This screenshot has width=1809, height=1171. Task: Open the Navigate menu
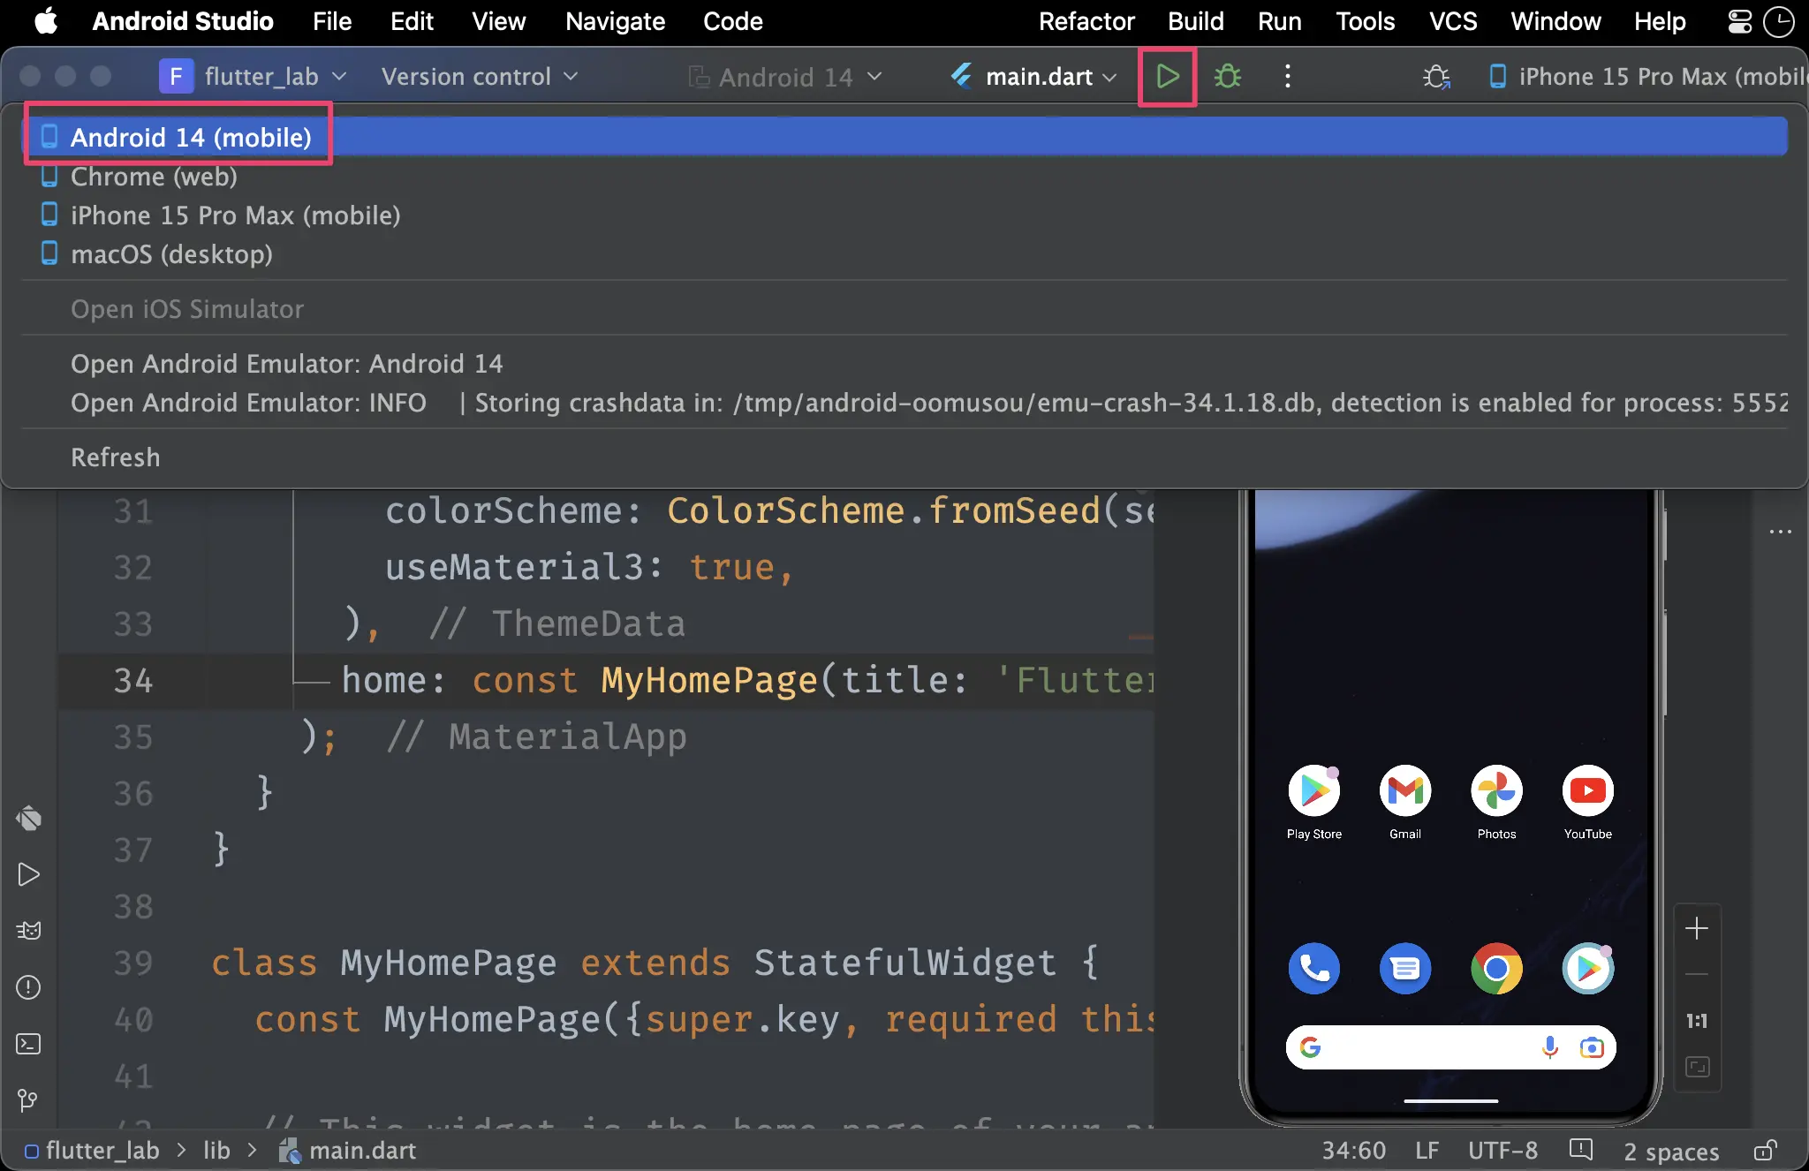click(615, 21)
